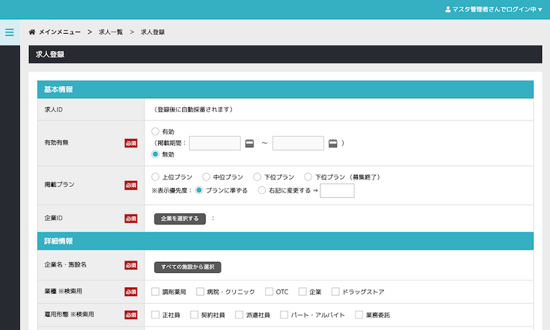Image resolution: width=550 pixels, height=330 pixels.
Task: Click すべての施設から選択 button
Action: tap(187, 267)
